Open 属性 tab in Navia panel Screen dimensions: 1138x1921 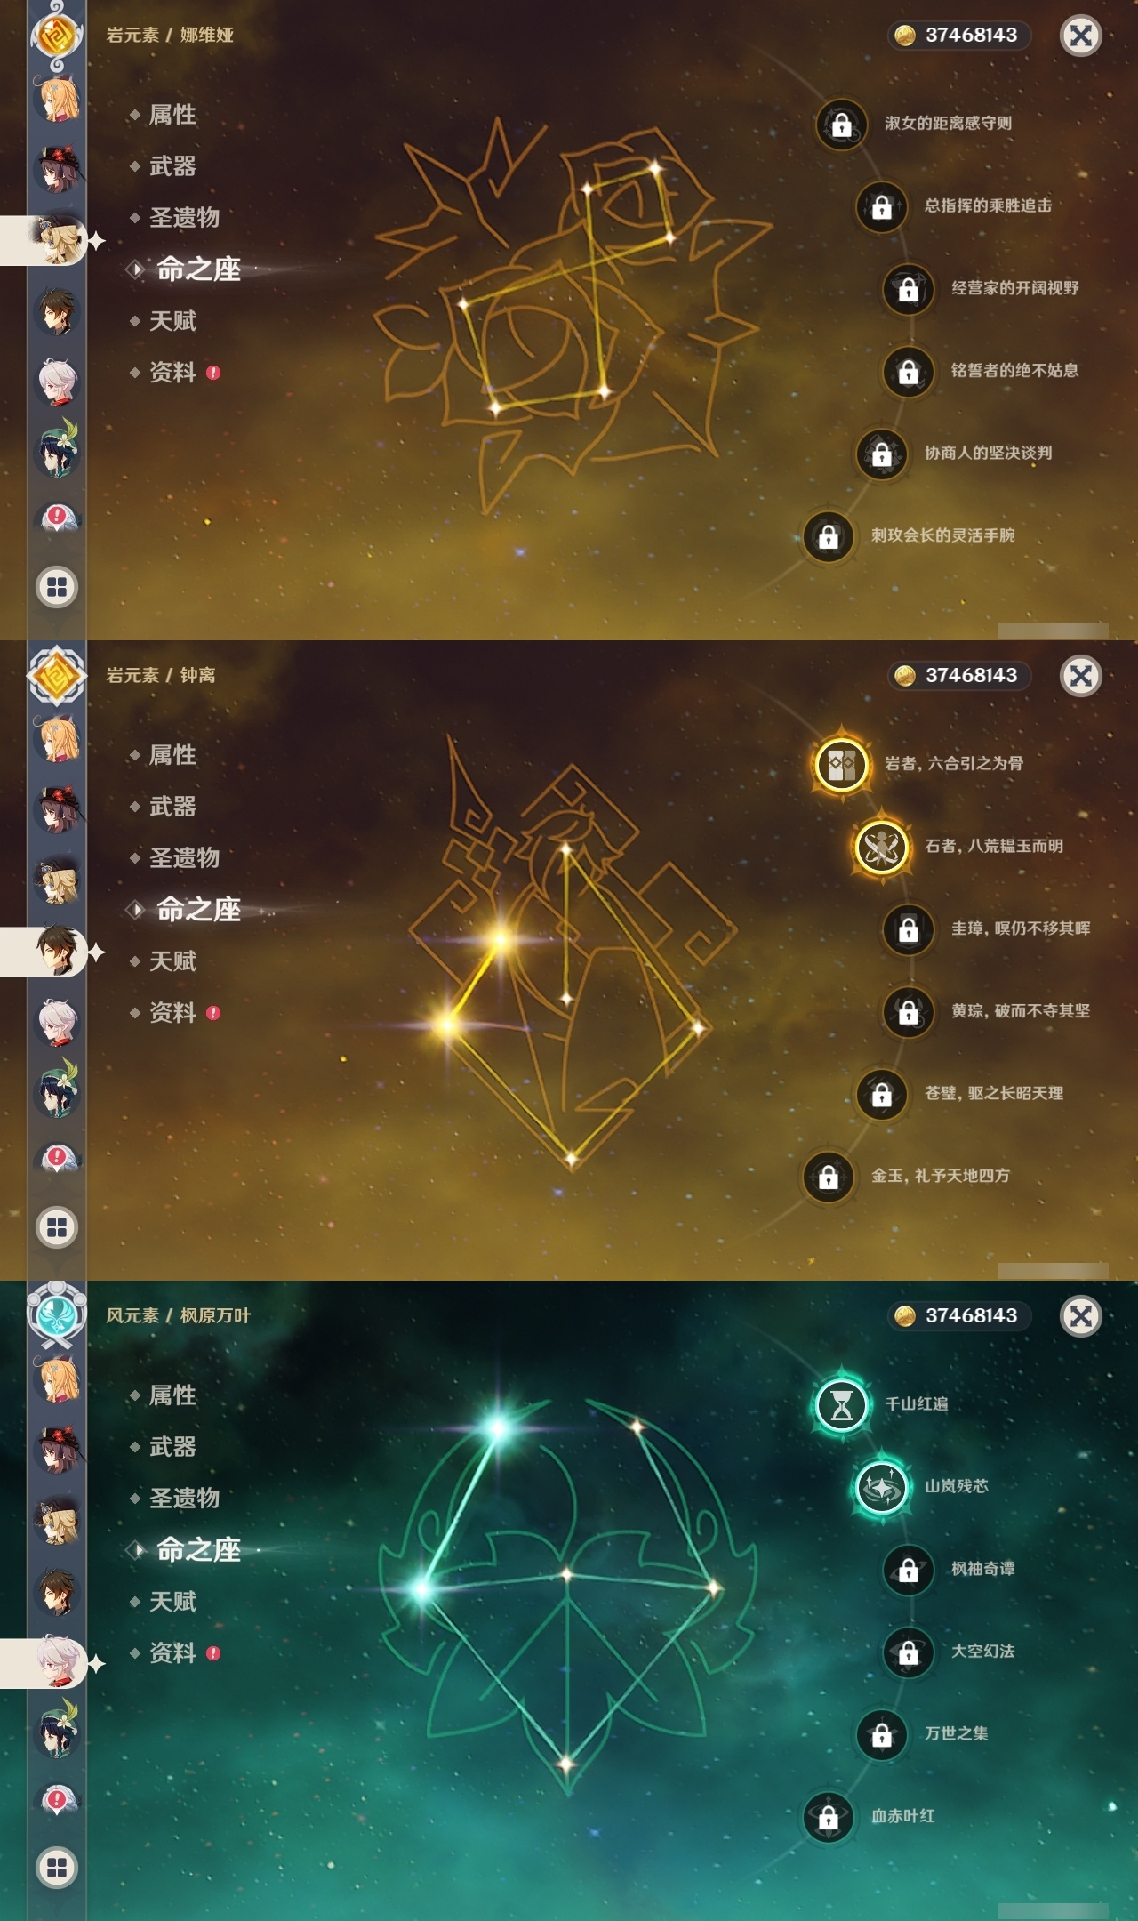point(172,115)
